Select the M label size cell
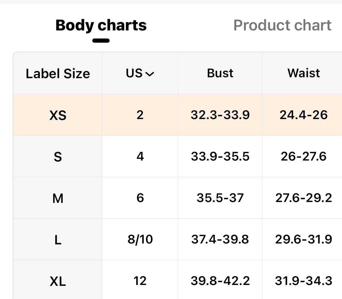The image size is (342, 299). (x=58, y=198)
